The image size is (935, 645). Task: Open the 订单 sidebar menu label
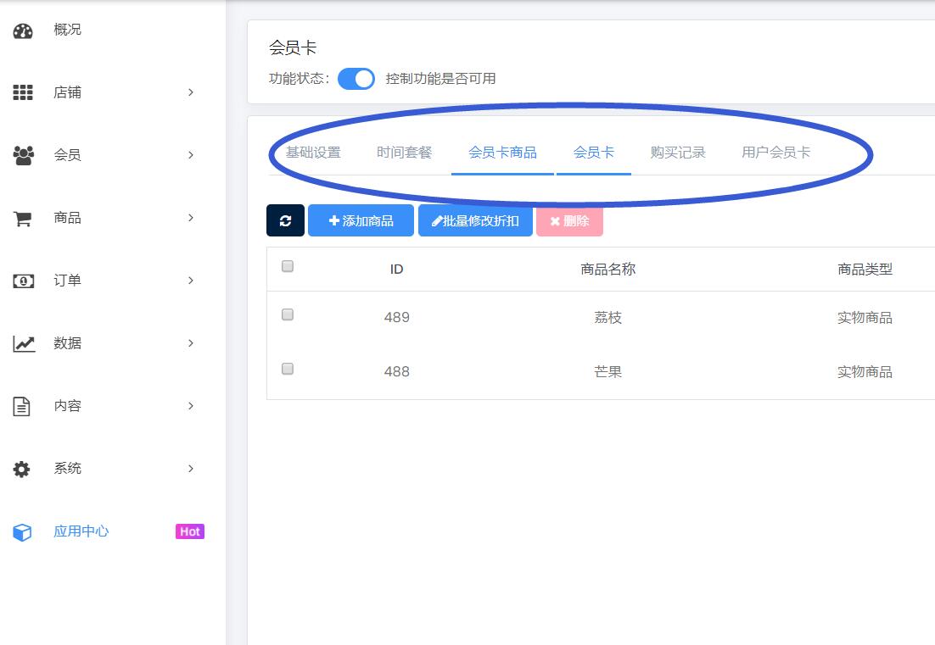(x=67, y=280)
